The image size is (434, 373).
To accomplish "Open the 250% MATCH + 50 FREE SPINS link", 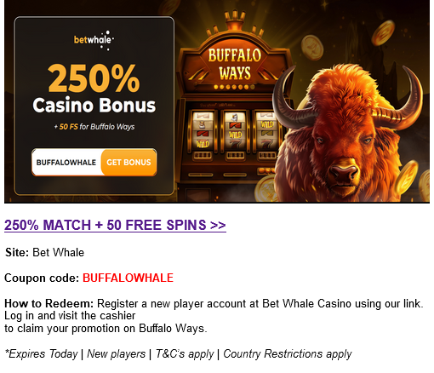I will pyautogui.click(x=115, y=225).
